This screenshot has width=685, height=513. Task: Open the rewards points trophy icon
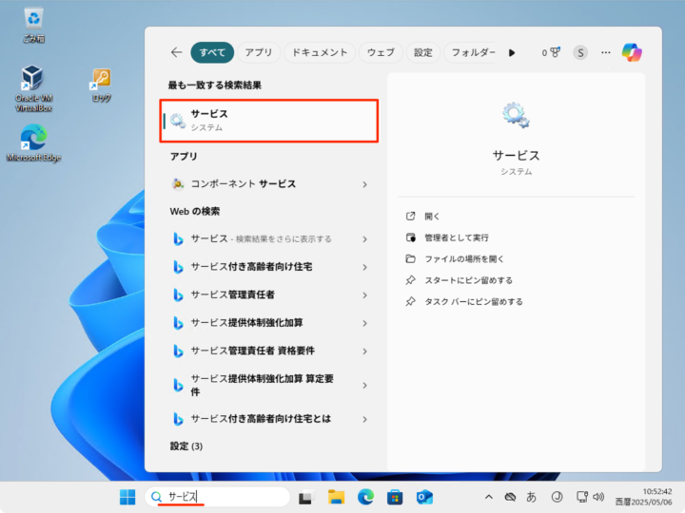click(551, 53)
